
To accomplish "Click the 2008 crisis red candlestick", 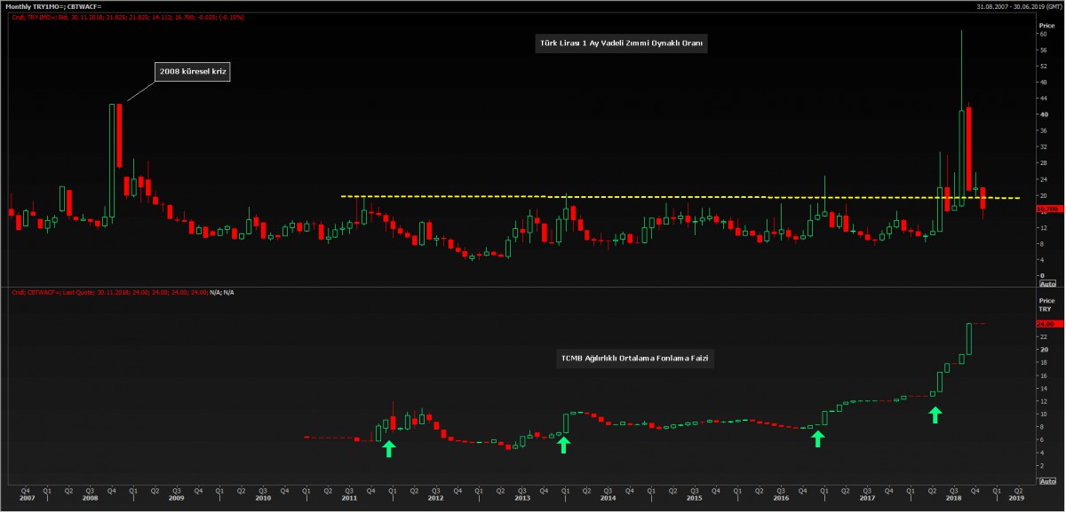I will tap(118, 136).
